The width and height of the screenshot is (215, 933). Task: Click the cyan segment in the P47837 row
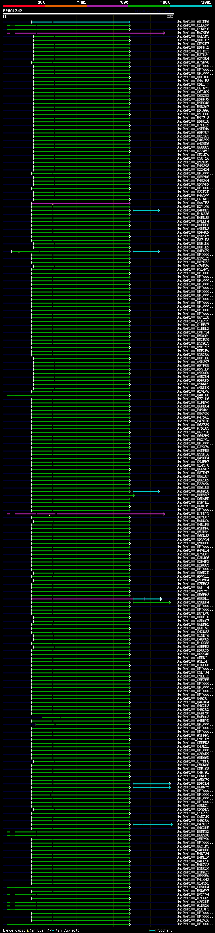click(153, 824)
